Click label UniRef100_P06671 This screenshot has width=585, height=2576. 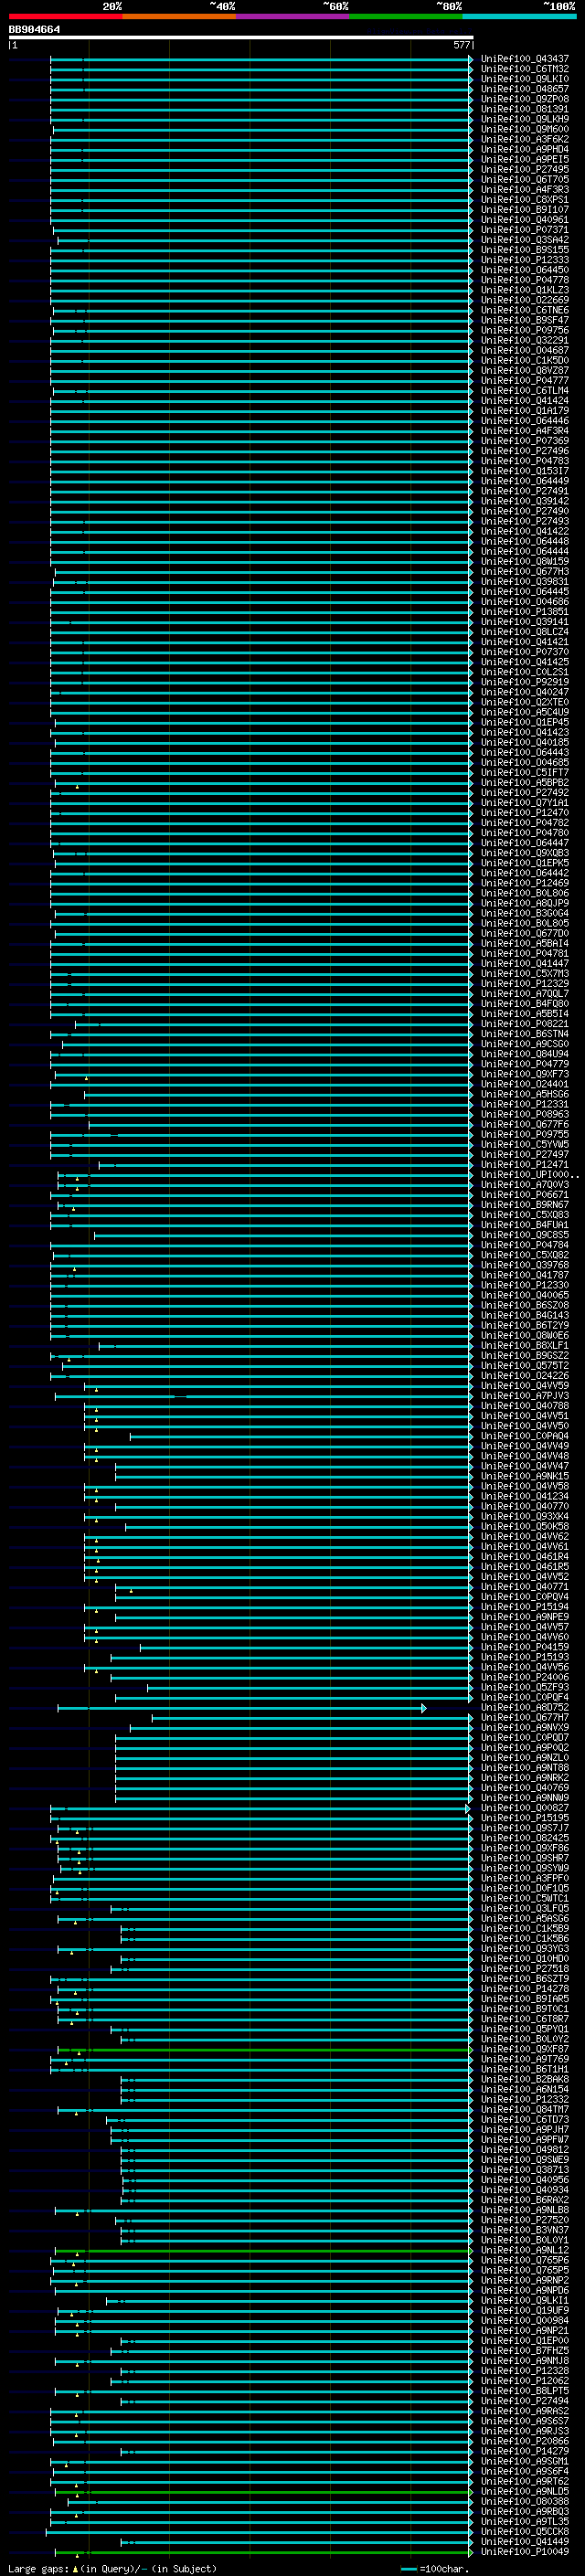525,1195
